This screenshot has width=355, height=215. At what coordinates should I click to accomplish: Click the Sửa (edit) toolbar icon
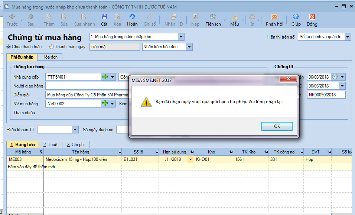tap(64, 17)
